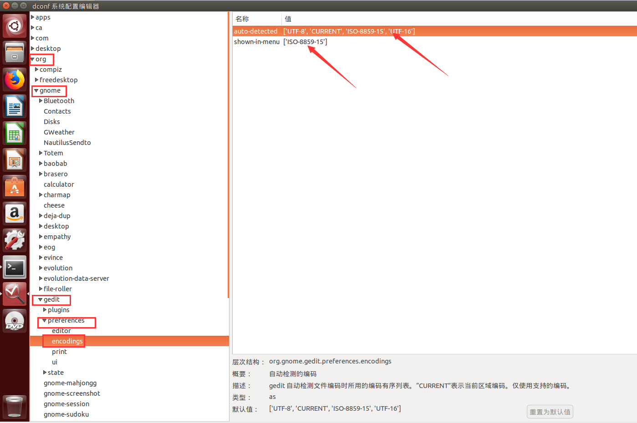The image size is (637, 423).
Task: Open the Files file manager in the dock
Action: click(15, 52)
